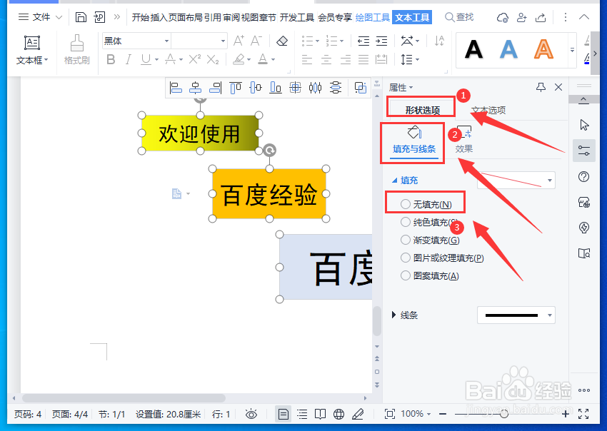Apply Underline formatting
The width and height of the screenshot is (607, 431).
pos(146,59)
